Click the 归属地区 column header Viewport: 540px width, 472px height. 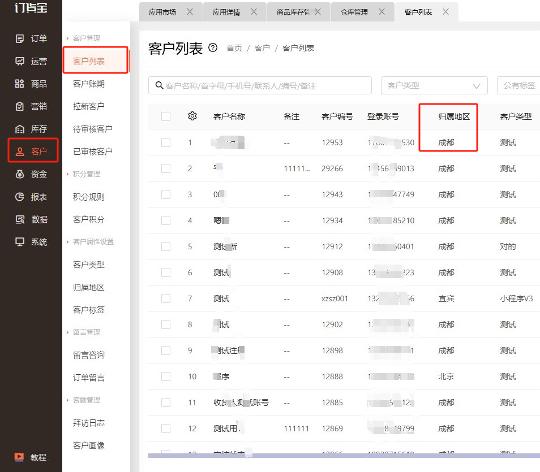(x=454, y=116)
